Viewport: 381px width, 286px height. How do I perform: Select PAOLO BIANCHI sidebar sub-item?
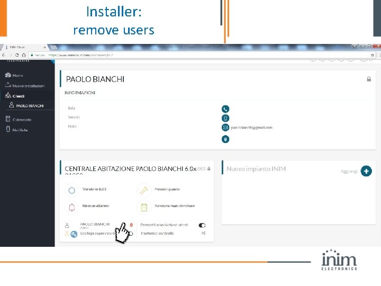pyautogui.click(x=26, y=105)
